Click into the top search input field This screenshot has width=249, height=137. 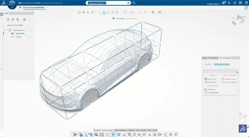116,3
